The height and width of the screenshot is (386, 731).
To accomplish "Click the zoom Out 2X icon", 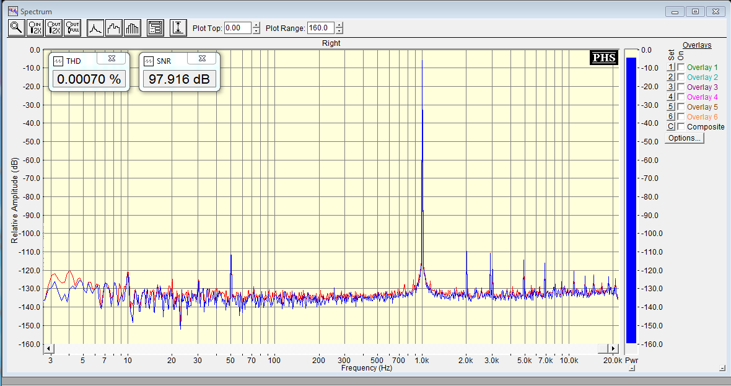I will (x=54, y=28).
